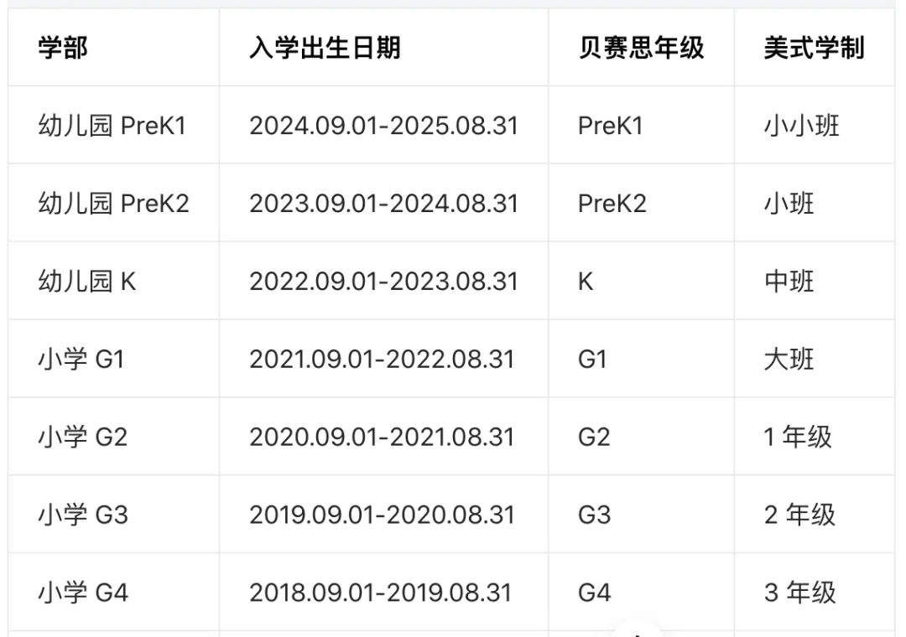Click date range 2018.09.01-2019.08.31
Screen dimensions: 906x637
click(381, 593)
